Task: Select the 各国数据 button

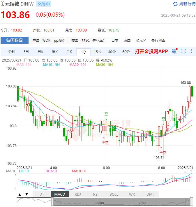Action: (x=15, y=40)
